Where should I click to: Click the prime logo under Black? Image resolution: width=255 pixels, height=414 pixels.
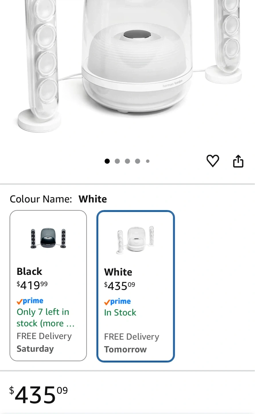tap(30, 301)
